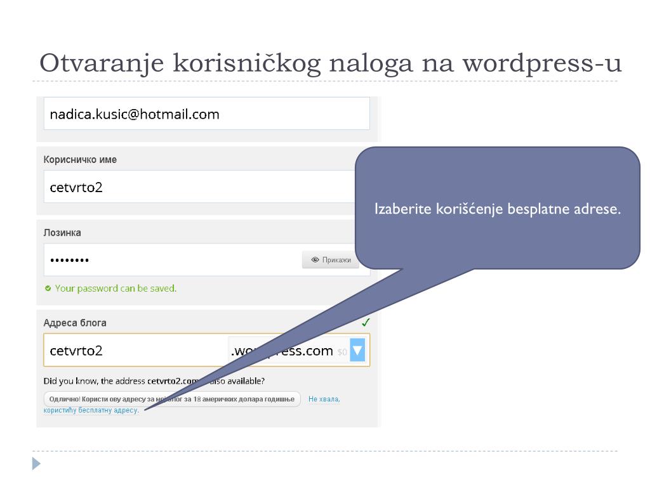Click the 'Izaberite korišćenje besplatne adrese.' callout text
Viewport: 650px width, 487px height.
click(x=498, y=209)
